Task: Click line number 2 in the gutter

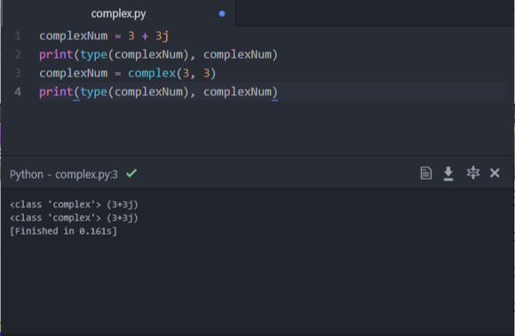Action: point(18,54)
